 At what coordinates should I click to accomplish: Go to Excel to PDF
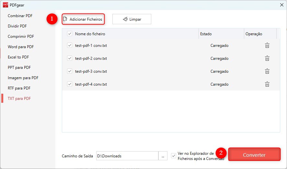pos(18,57)
